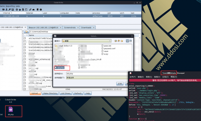This screenshot has height=121, width=201.
Task: Click the home folder icon in Upload dialog
Action: [118, 41]
